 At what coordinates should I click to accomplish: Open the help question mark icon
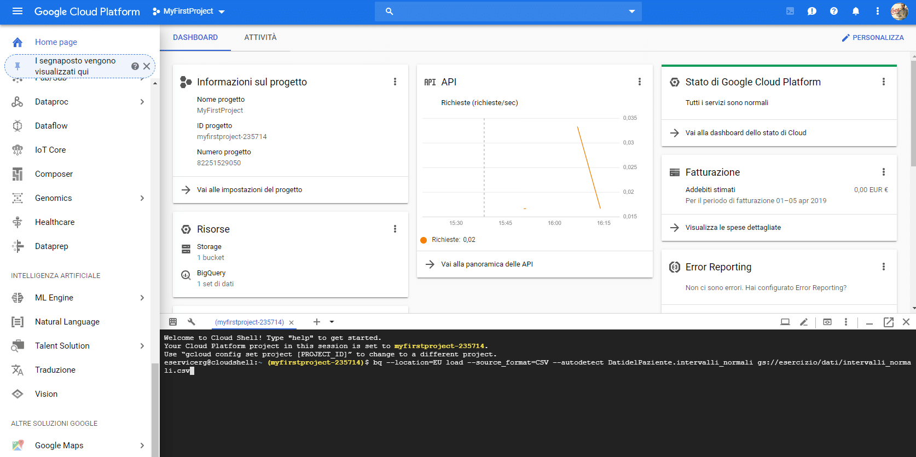click(834, 11)
